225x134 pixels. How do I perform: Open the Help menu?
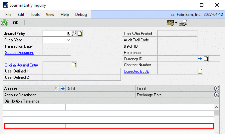point(65,15)
